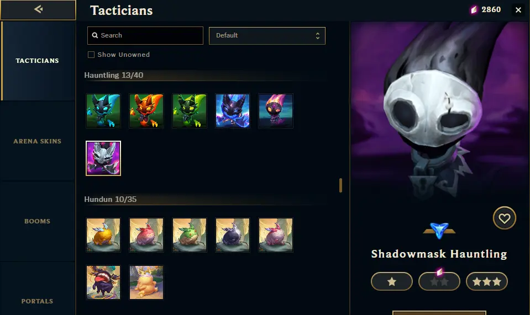This screenshot has height=315, width=530.
Task: Select the two-star upgrade tier
Action: click(x=439, y=281)
